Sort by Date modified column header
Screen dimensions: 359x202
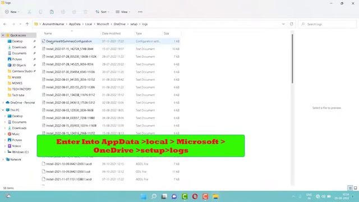(111, 34)
